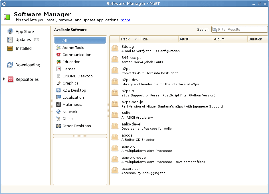
Task: Select the All category
Action: [80, 40]
